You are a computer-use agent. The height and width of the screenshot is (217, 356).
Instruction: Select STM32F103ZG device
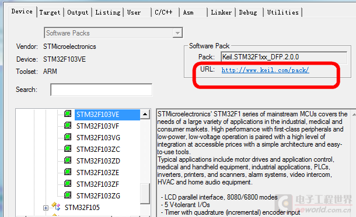click(x=98, y=196)
